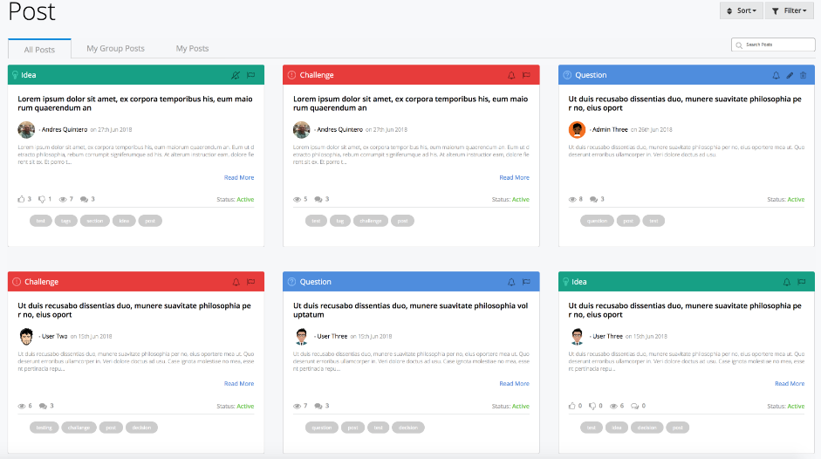Click Read More on User Two's Challenge
The image size is (821, 459).
click(238, 384)
